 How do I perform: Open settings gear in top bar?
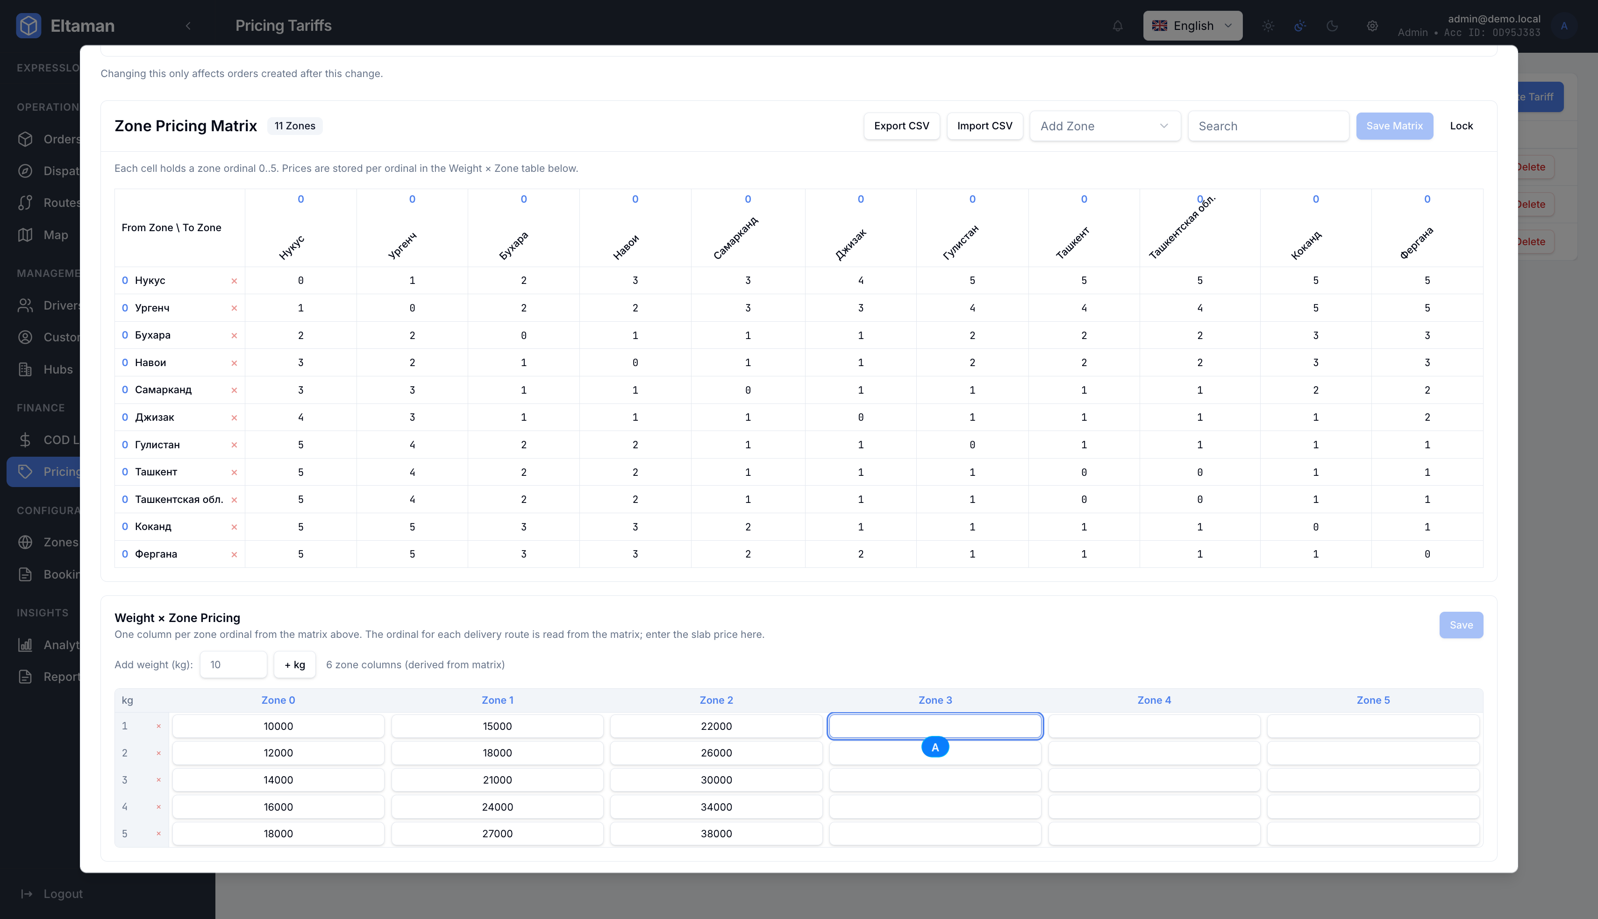[x=1372, y=26]
